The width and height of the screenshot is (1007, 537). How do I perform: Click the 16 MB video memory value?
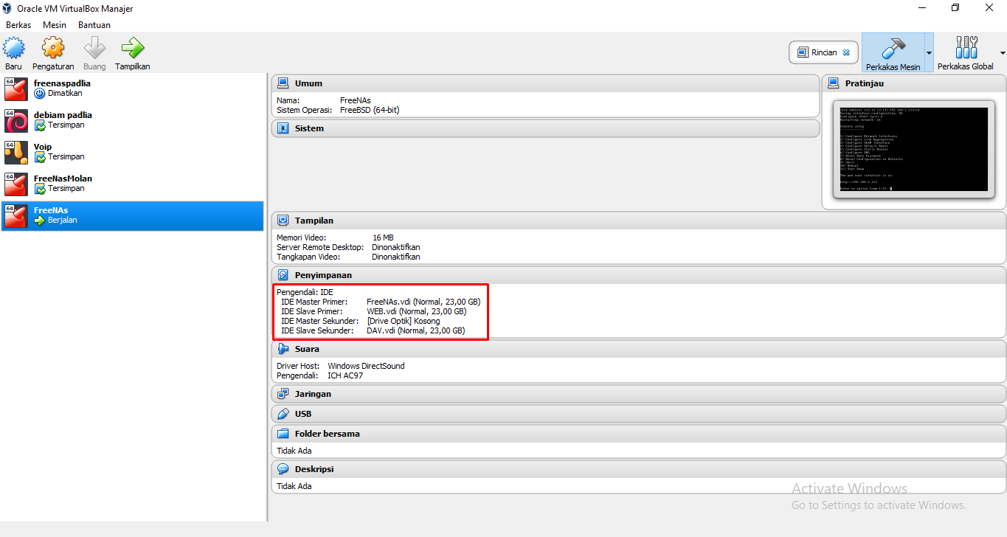pyautogui.click(x=383, y=238)
